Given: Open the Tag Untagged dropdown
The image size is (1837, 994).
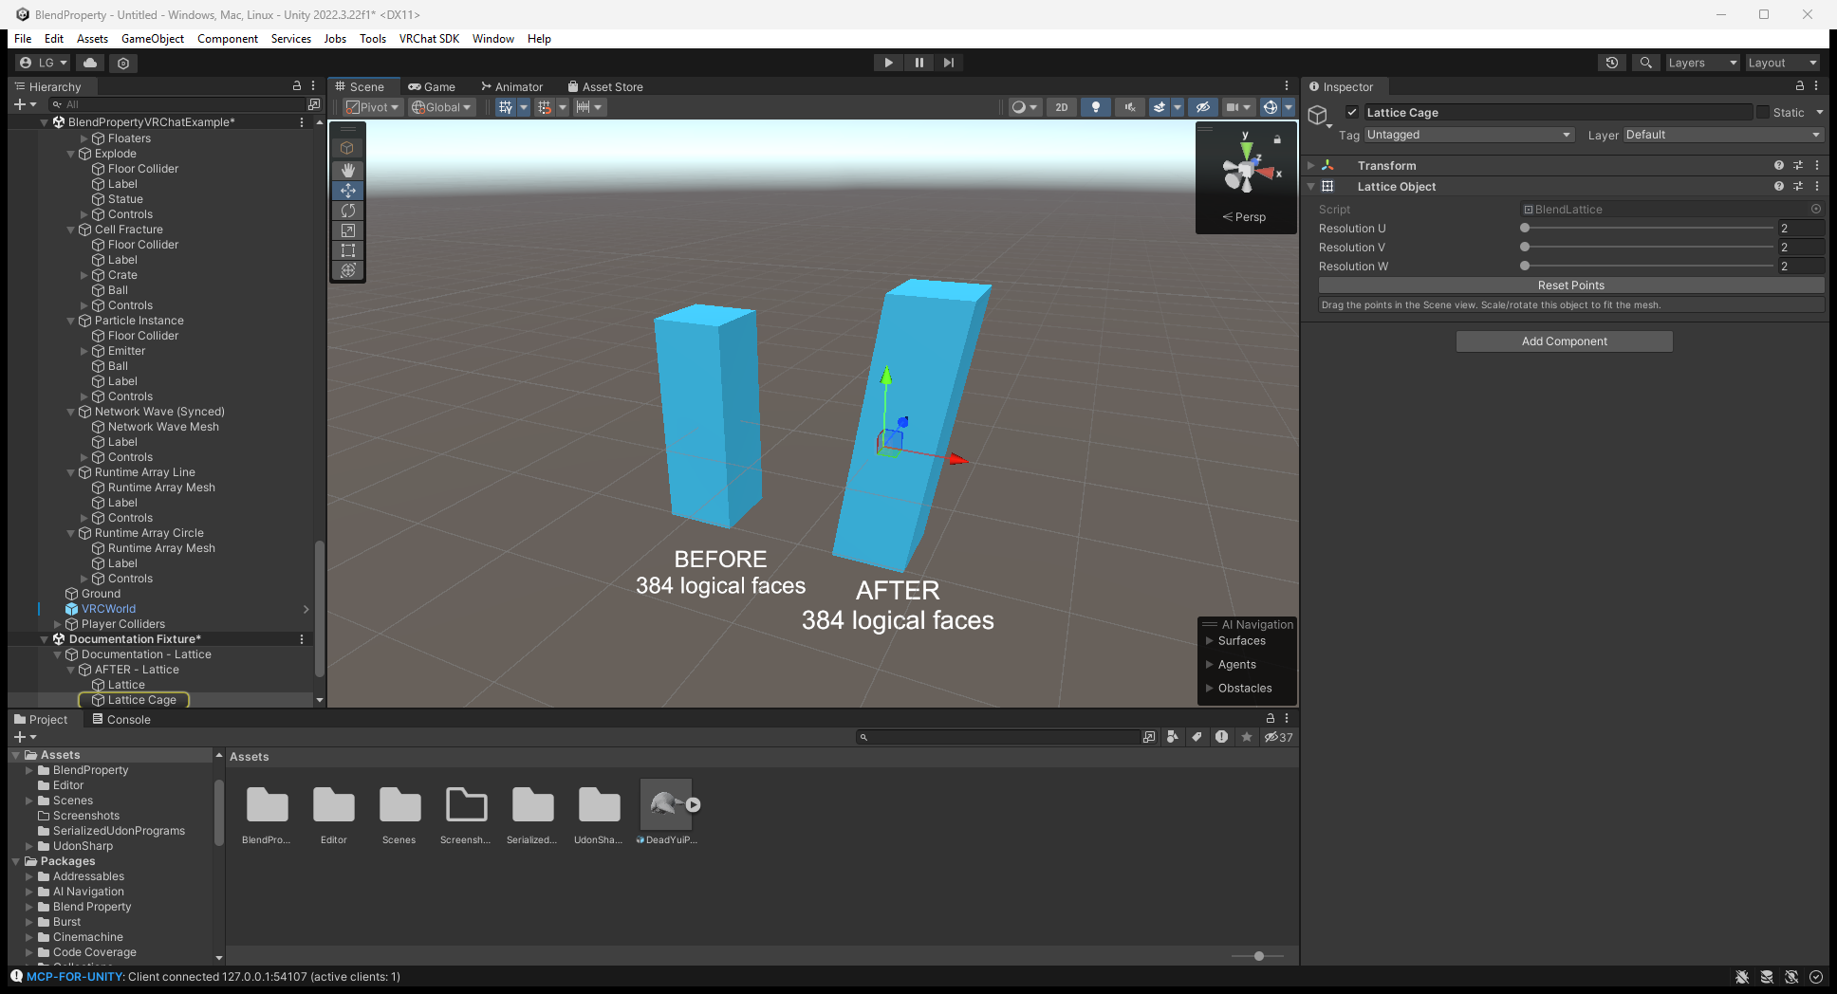Looking at the screenshot, I should coord(1469,135).
